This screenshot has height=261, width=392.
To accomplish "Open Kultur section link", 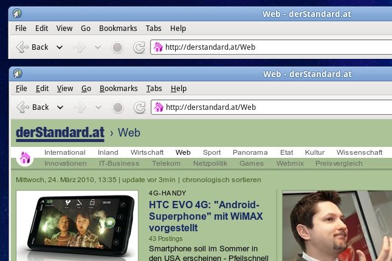I will (315, 152).
